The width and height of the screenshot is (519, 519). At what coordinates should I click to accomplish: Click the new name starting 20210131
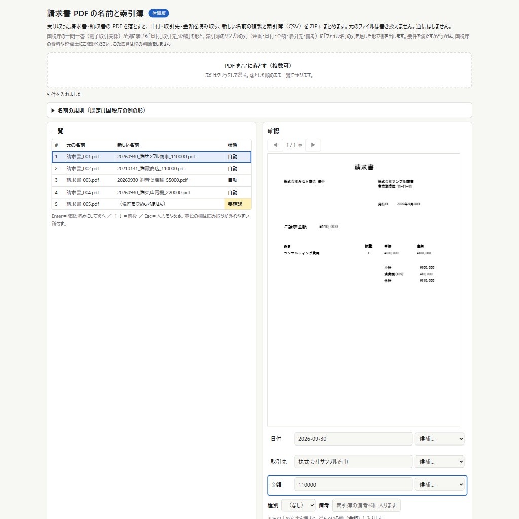click(x=151, y=168)
